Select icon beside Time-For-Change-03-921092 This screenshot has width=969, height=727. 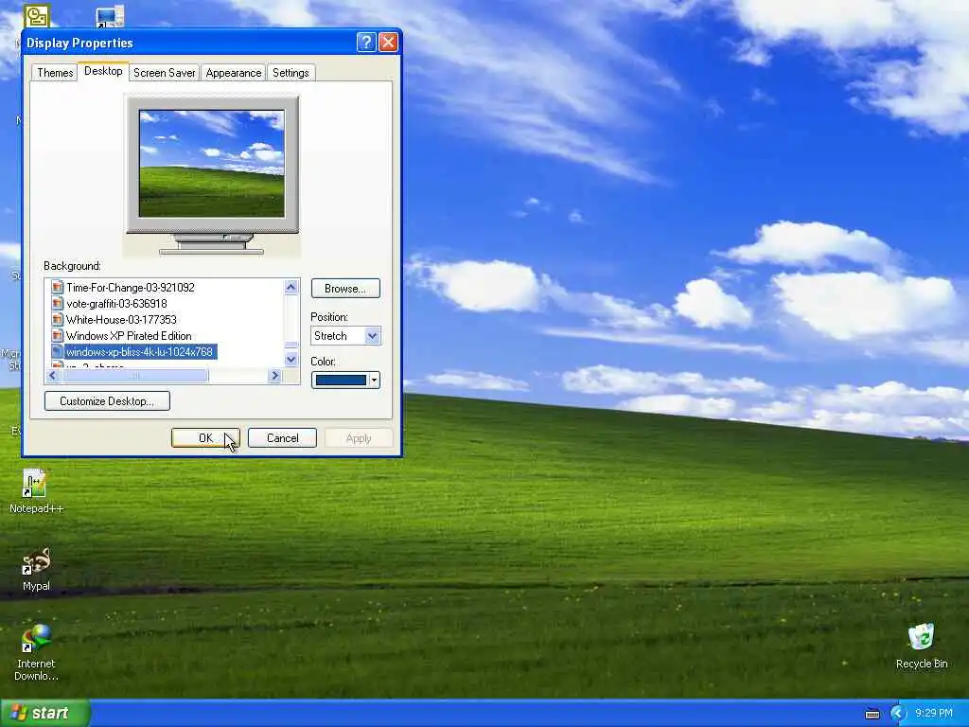click(x=58, y=287)
